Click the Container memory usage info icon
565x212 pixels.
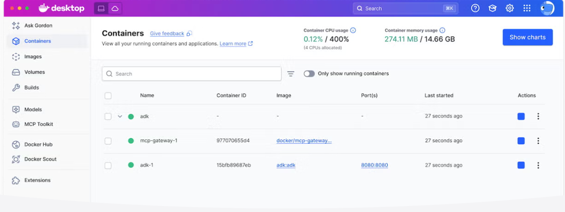[x=442, y=30]
